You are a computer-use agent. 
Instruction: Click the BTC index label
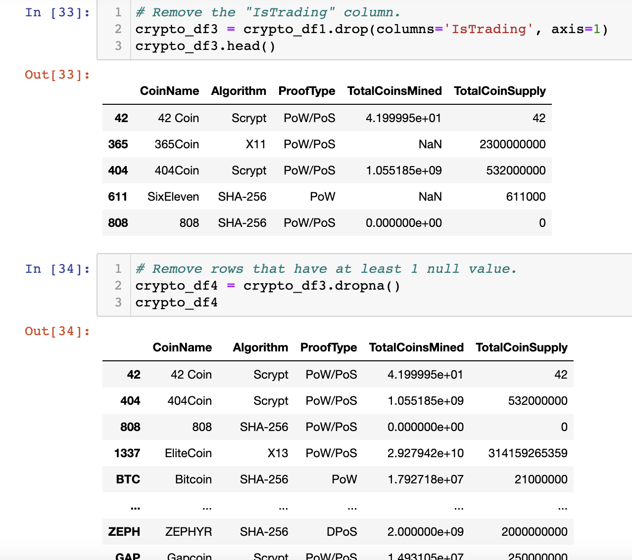click(128, 479)
